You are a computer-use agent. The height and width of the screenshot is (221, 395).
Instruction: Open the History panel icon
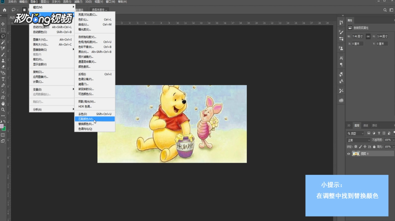click(x=341, y=22)
